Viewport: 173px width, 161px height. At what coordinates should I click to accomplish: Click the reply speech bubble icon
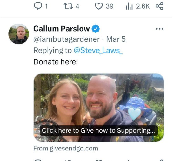38,6
